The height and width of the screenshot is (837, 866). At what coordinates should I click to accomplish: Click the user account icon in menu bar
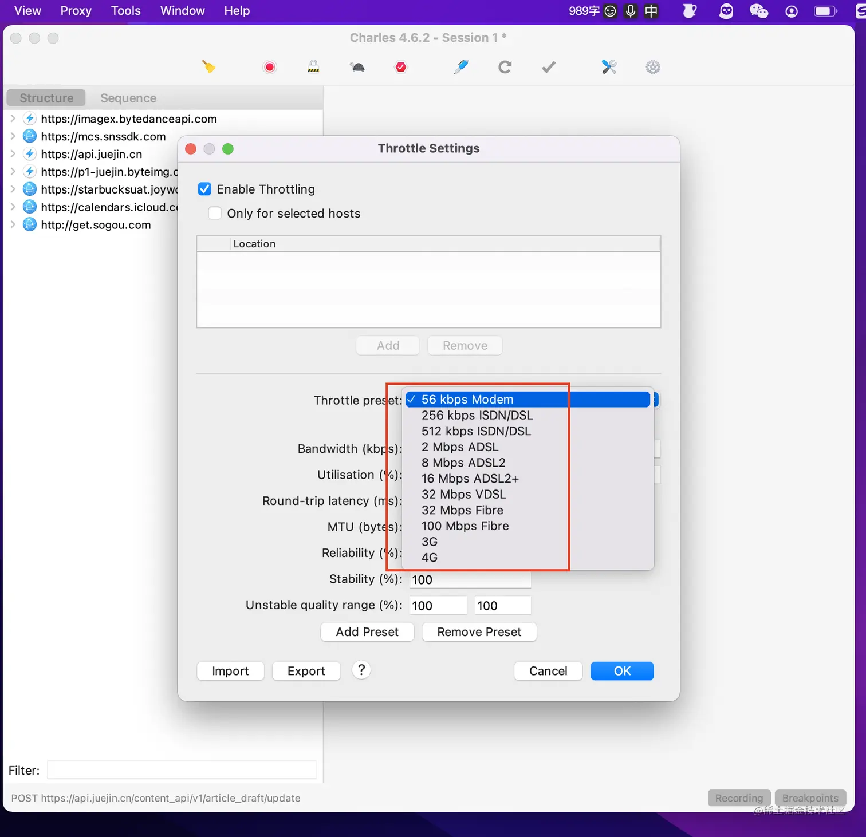pos(792,11)
